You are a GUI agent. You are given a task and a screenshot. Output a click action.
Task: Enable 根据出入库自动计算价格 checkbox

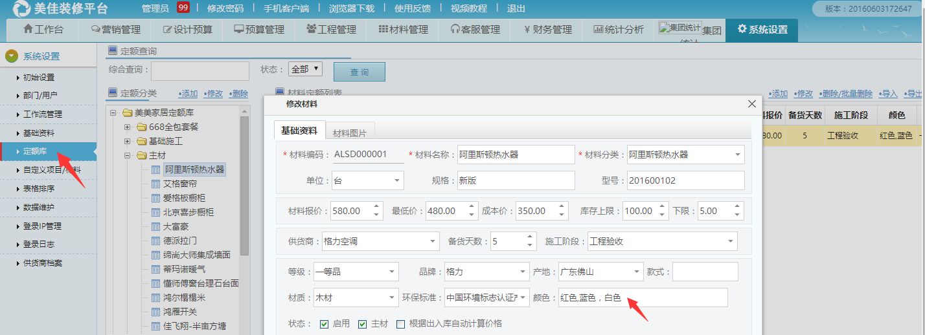pos(400,323)
